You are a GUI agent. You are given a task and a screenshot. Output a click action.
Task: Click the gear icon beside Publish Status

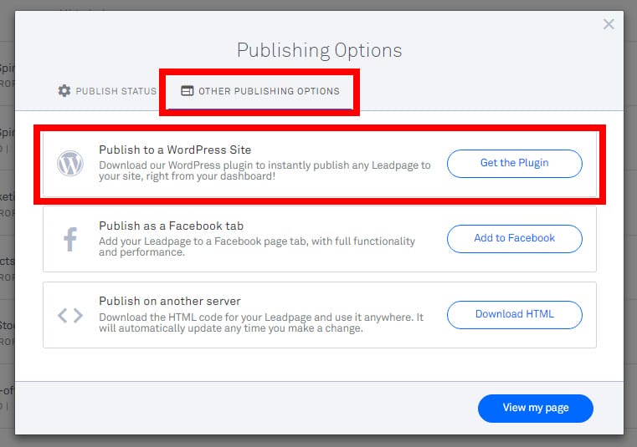pyautogui.click(x=64, y=90)
